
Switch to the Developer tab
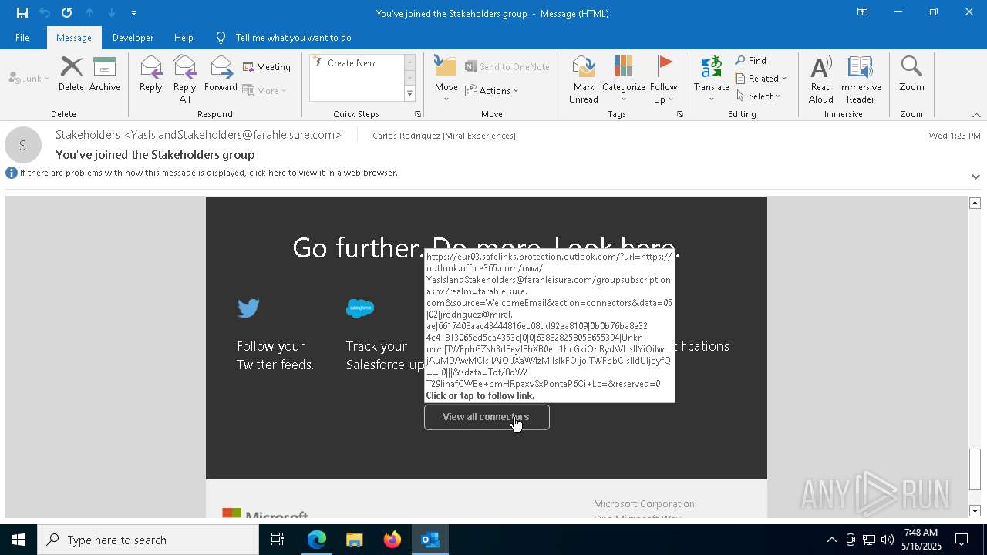pyautogui.click(x=133, y=37)
